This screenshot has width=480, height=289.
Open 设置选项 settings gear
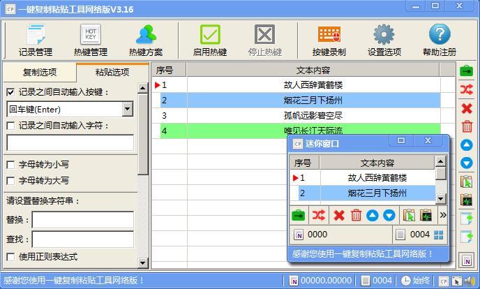coord(384,40)
